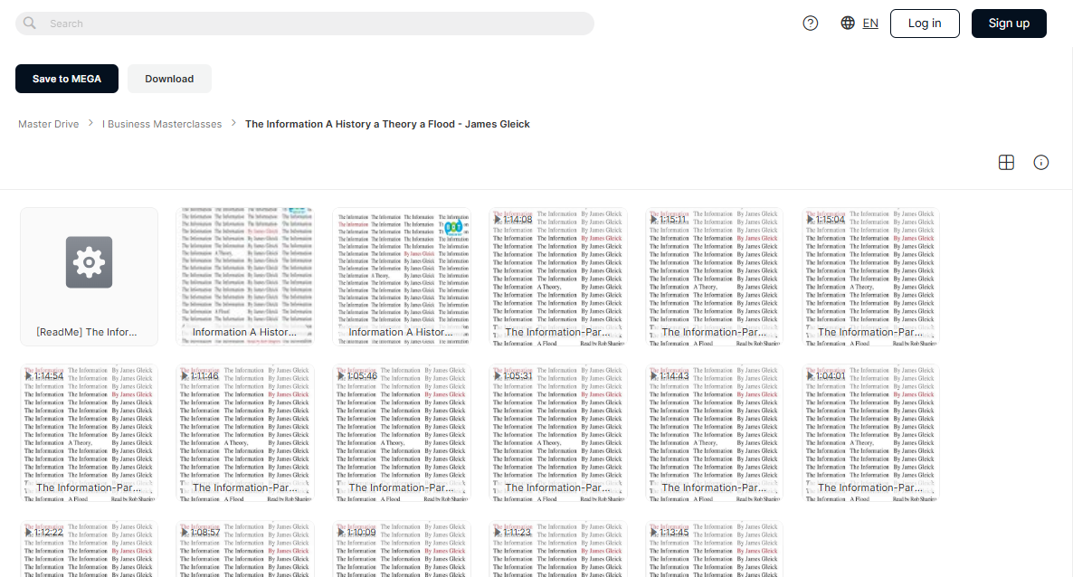Focus the Search input field
This screenshot has width=1073, height=577.
(x=305, y=24)
